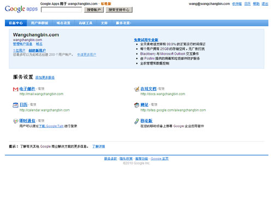Open the 帮助 link at top right
Image resolution: width=273 pixels, height=205 pixels.
coord(256,4)
